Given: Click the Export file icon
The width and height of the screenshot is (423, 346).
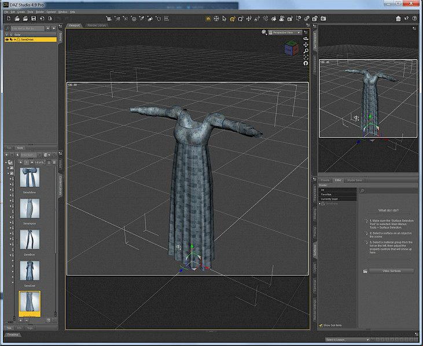Looking at the screenshot, I should [50, 19].
